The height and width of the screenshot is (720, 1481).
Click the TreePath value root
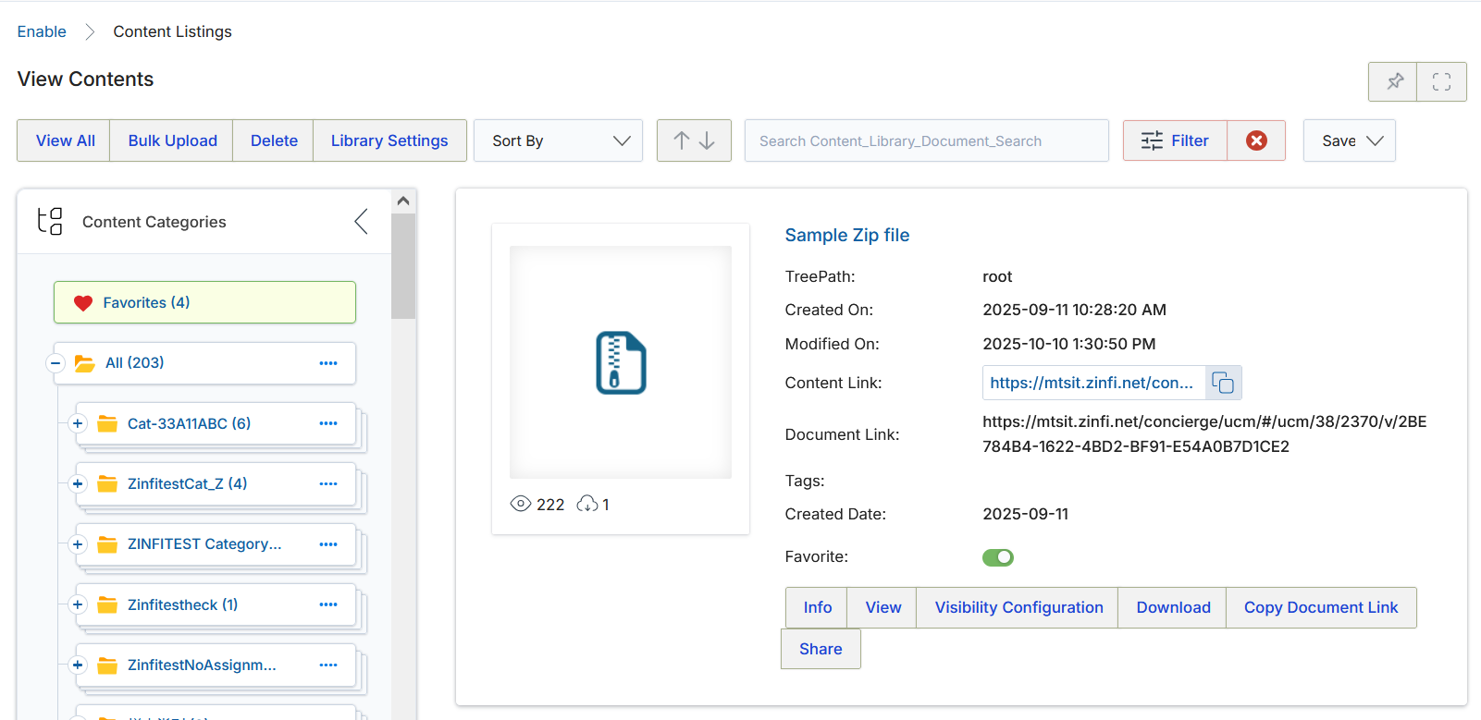tap(997, 276)
